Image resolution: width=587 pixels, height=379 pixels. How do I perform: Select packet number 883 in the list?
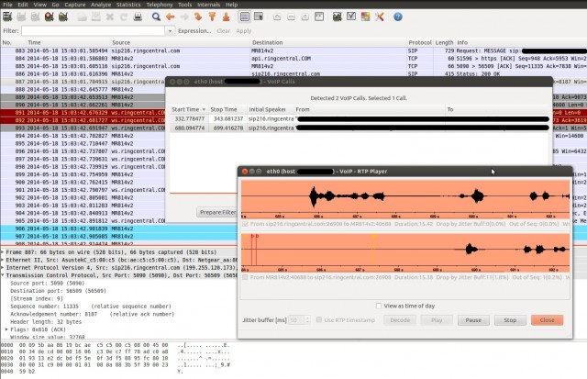[x=293, y=50]
